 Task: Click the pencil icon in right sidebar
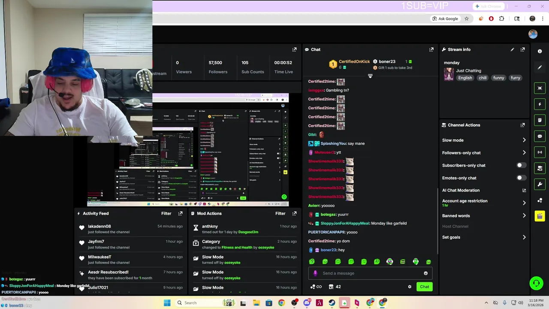(x=540, y=67)
